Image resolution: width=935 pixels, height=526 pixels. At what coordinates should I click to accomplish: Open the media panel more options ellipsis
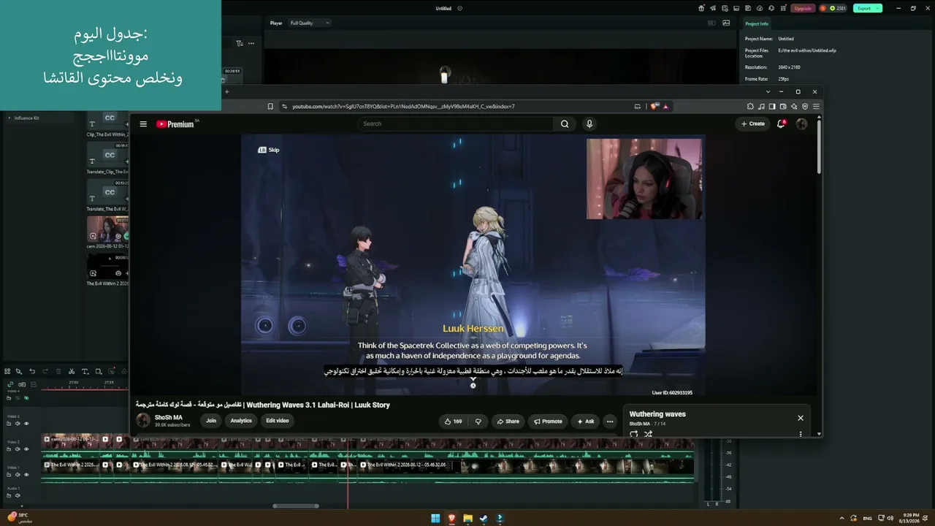(x=251, y=43)
